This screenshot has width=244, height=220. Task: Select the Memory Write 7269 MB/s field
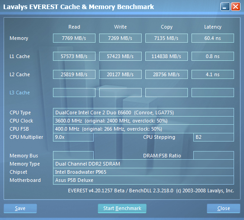point(120,38)
